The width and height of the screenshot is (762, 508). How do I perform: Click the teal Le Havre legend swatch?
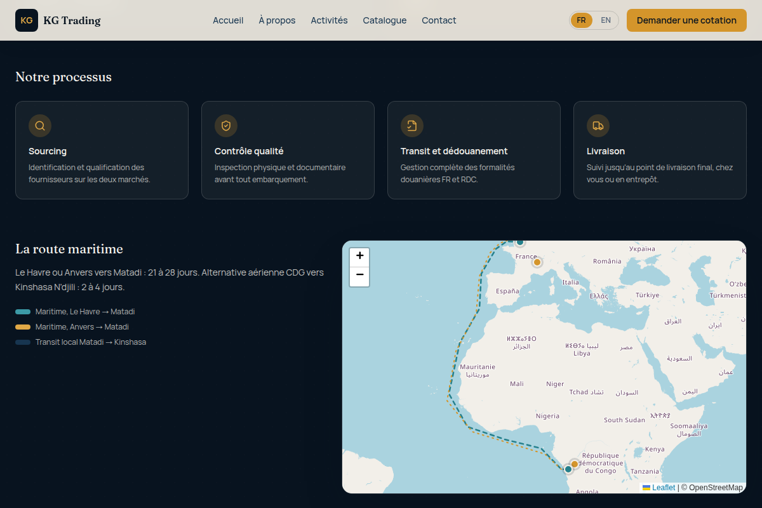pos(23,312)
